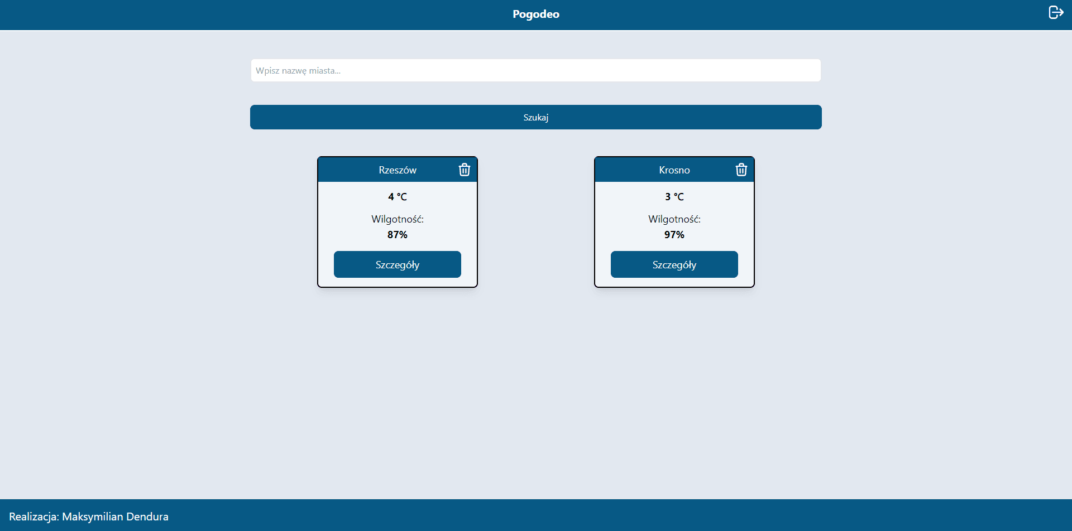The height and width of the screenshot is (531, 1072).
Task: Click the logout icon in the header
Action: click(x=1056, y=12)
